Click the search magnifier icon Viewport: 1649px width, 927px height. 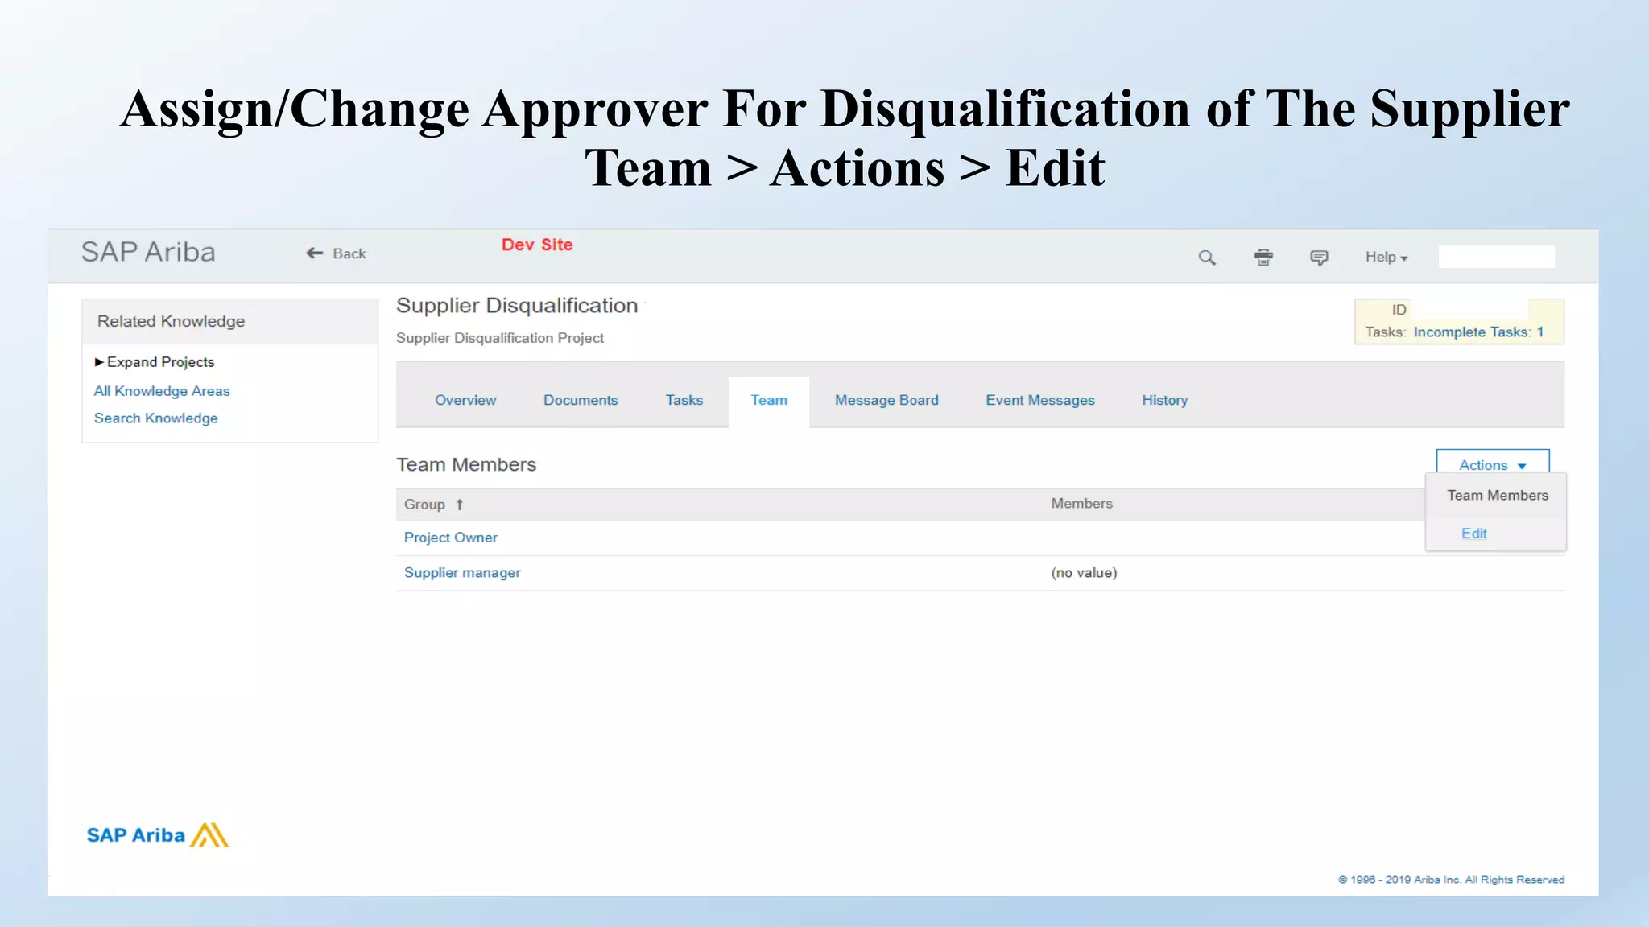pos(1206,257)
